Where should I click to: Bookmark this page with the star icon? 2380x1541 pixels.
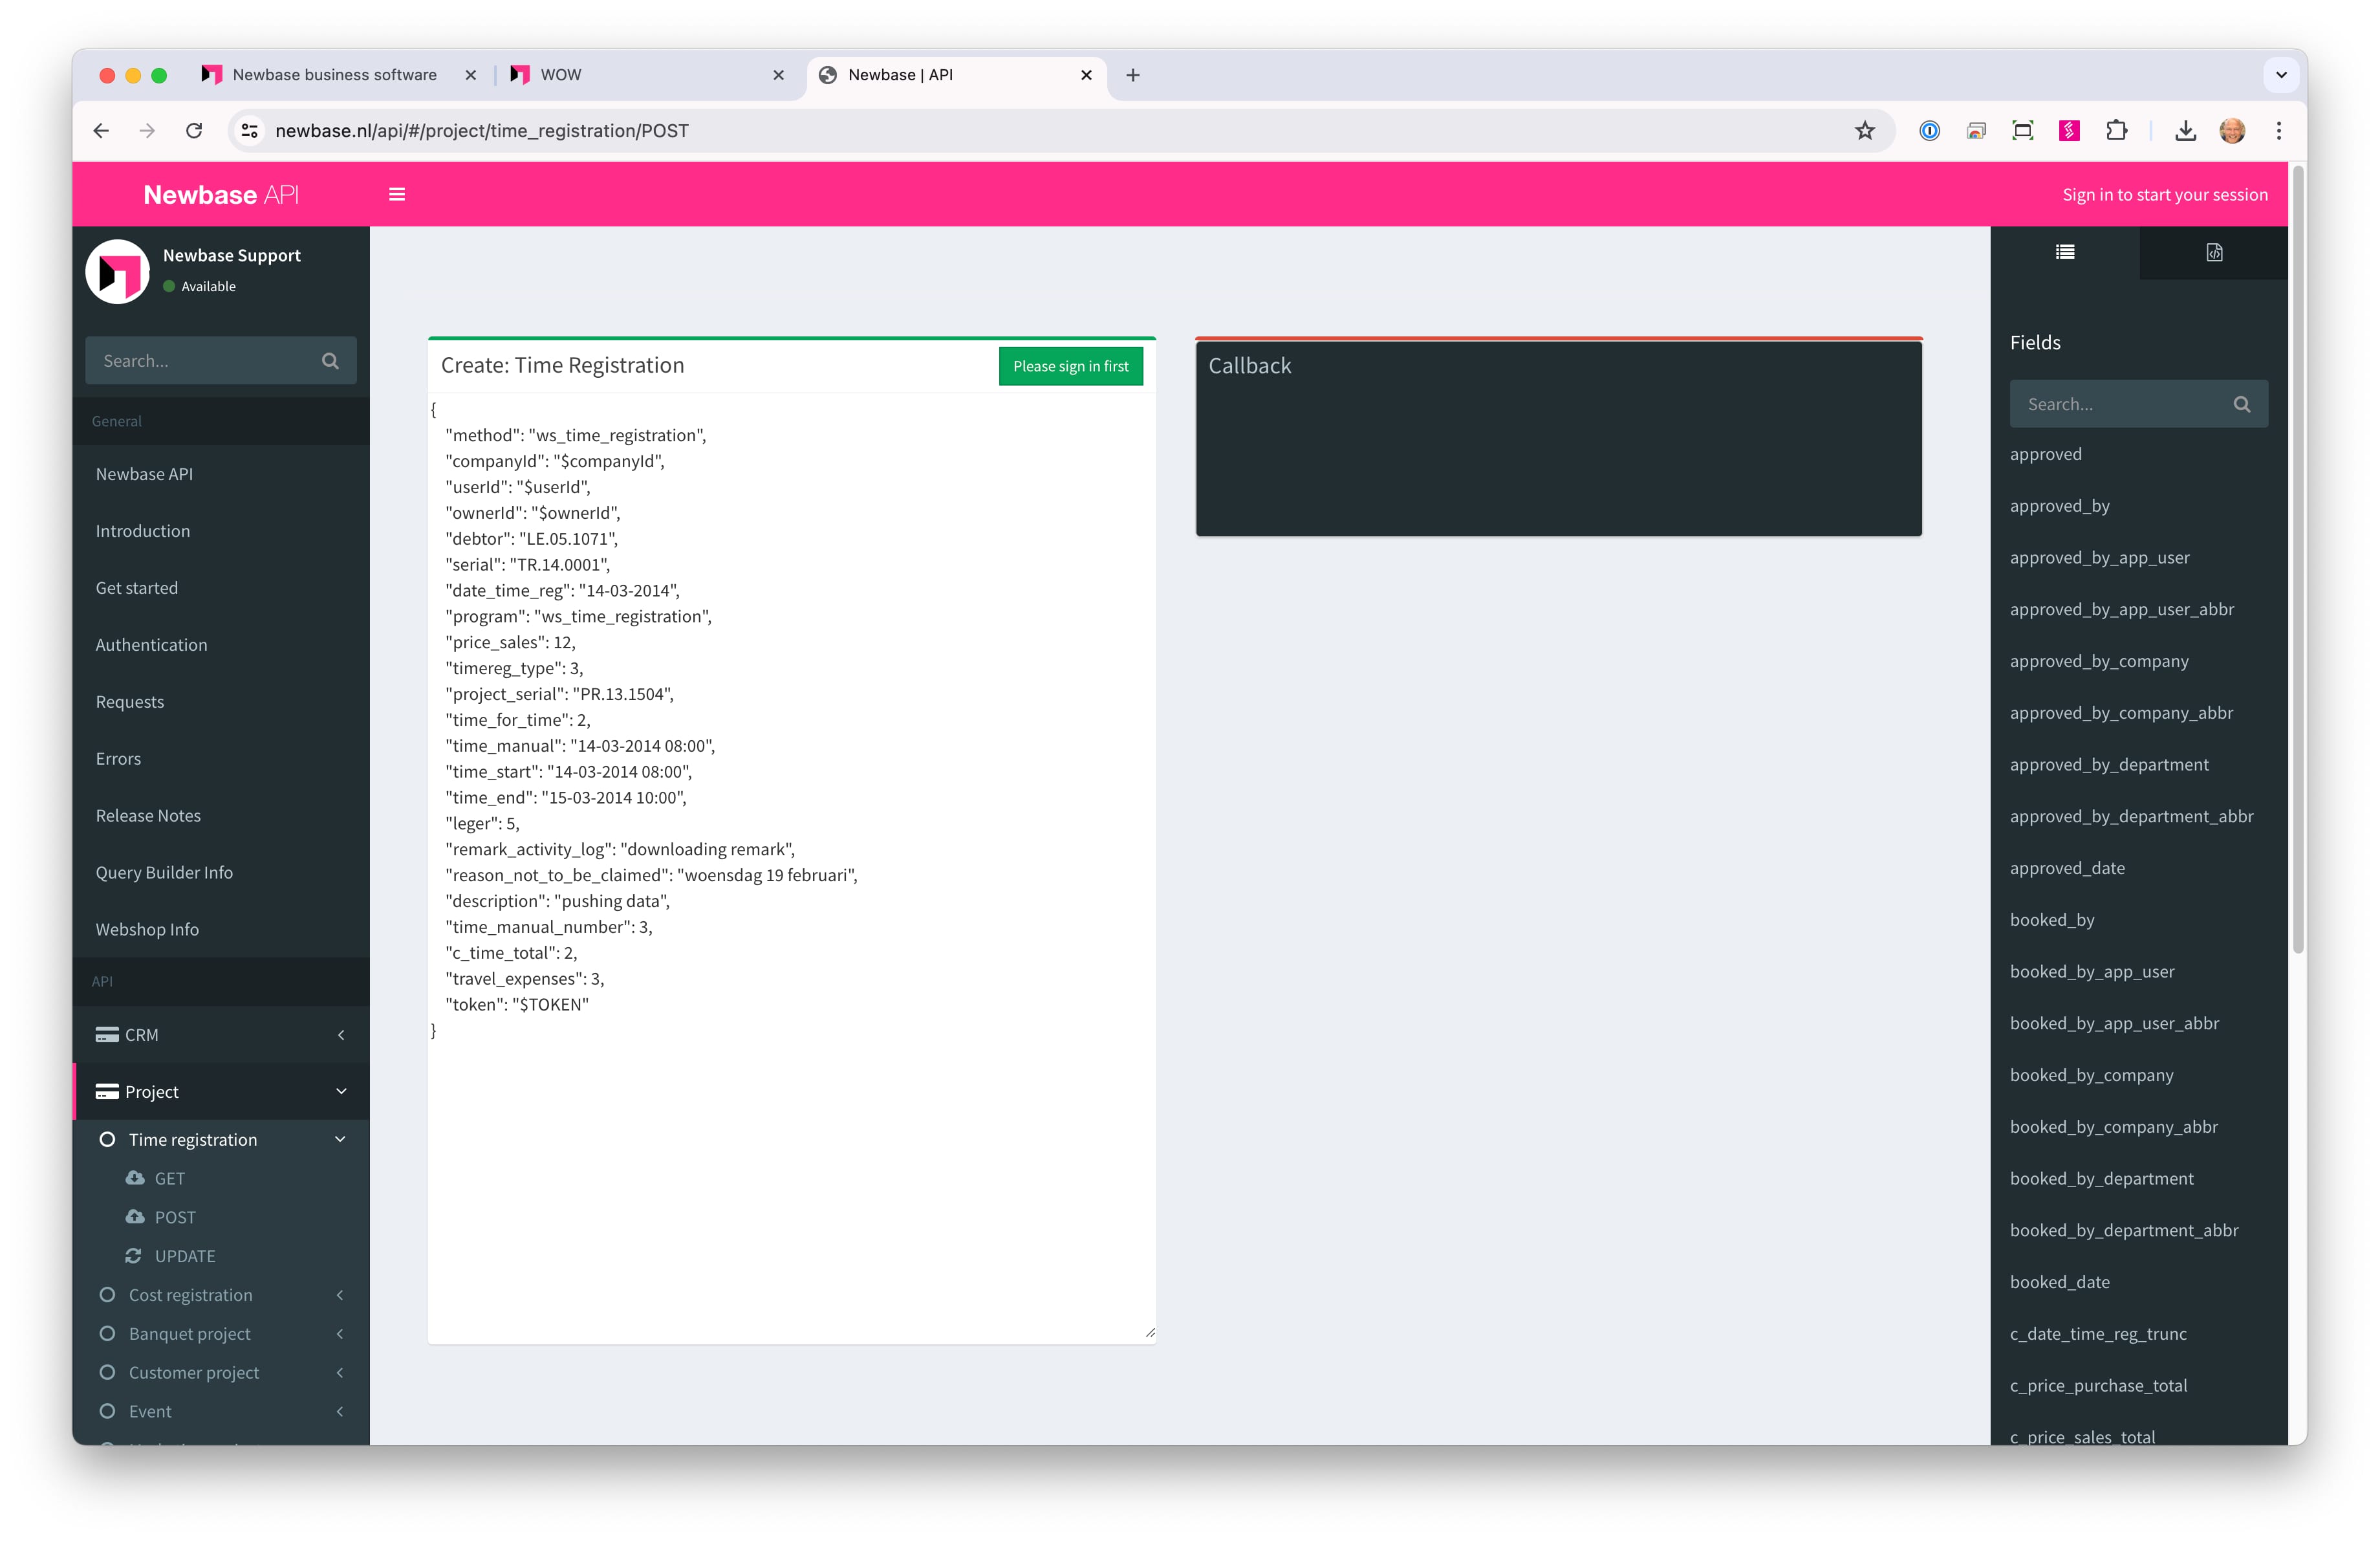click(1864, 131)
